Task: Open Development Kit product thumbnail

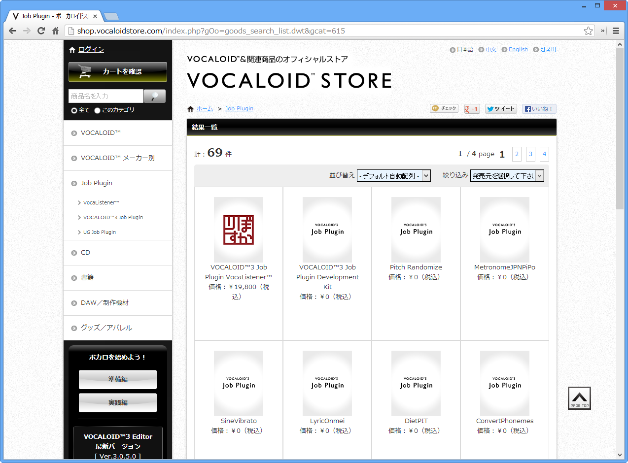Action: point(327,230)
